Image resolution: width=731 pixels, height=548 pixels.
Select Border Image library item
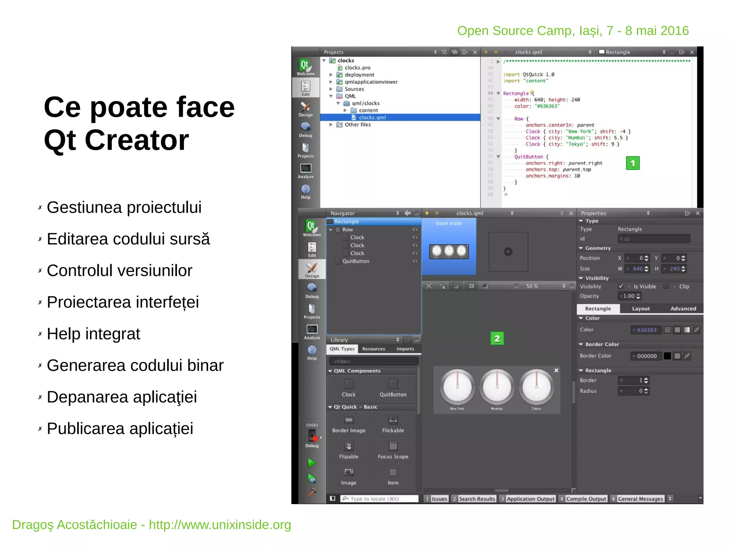tap(349, 424)
